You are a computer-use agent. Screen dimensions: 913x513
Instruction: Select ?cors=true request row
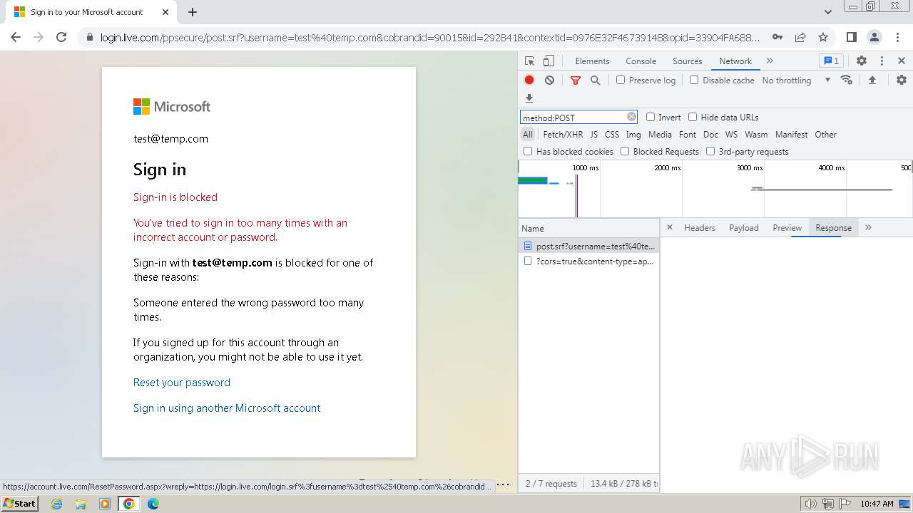(588, 261)
